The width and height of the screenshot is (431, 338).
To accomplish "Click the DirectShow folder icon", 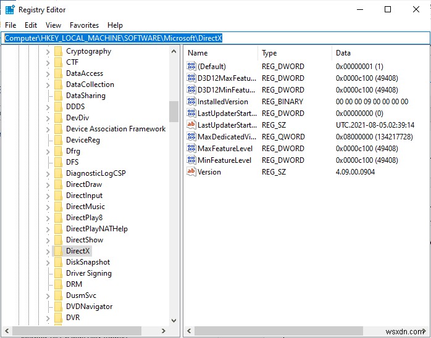I will (x=58, y=240).
